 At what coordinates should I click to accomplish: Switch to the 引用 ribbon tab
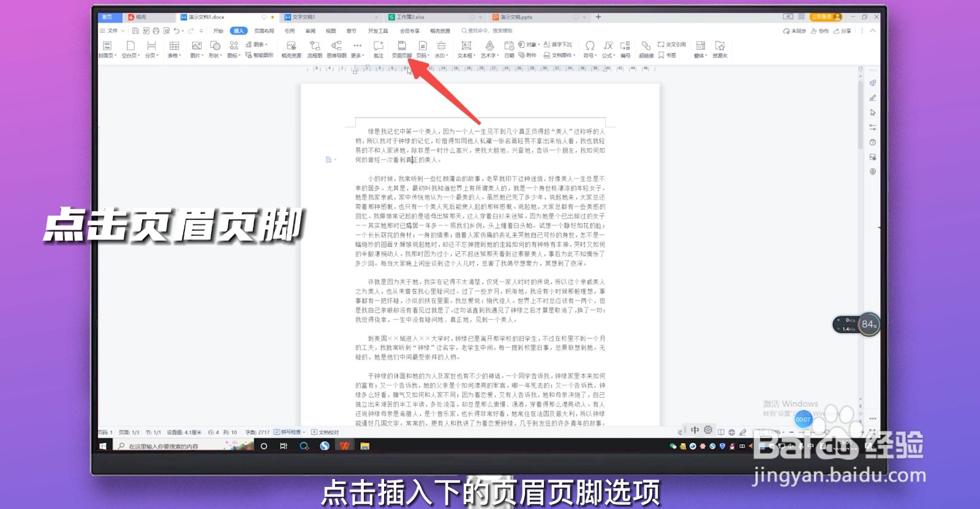[290, 31]
